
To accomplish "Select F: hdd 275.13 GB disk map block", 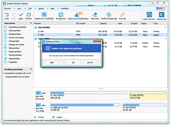I will coord(148,95).
